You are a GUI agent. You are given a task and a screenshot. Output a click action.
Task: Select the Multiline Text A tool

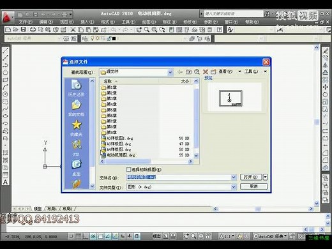point(5,182)
